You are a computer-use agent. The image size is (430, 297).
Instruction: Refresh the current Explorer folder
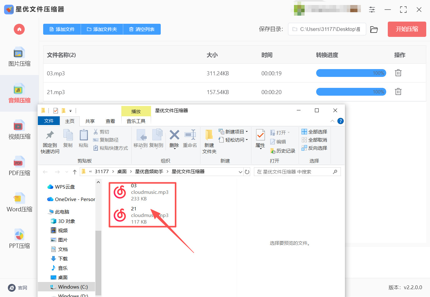247,172
